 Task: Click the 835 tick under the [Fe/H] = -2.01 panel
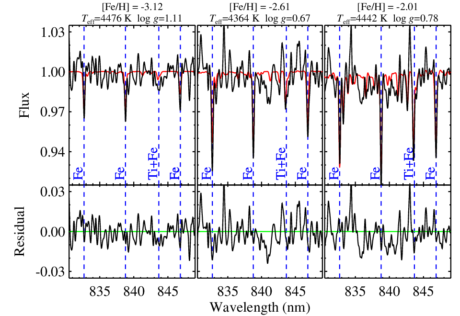(356, 292)
